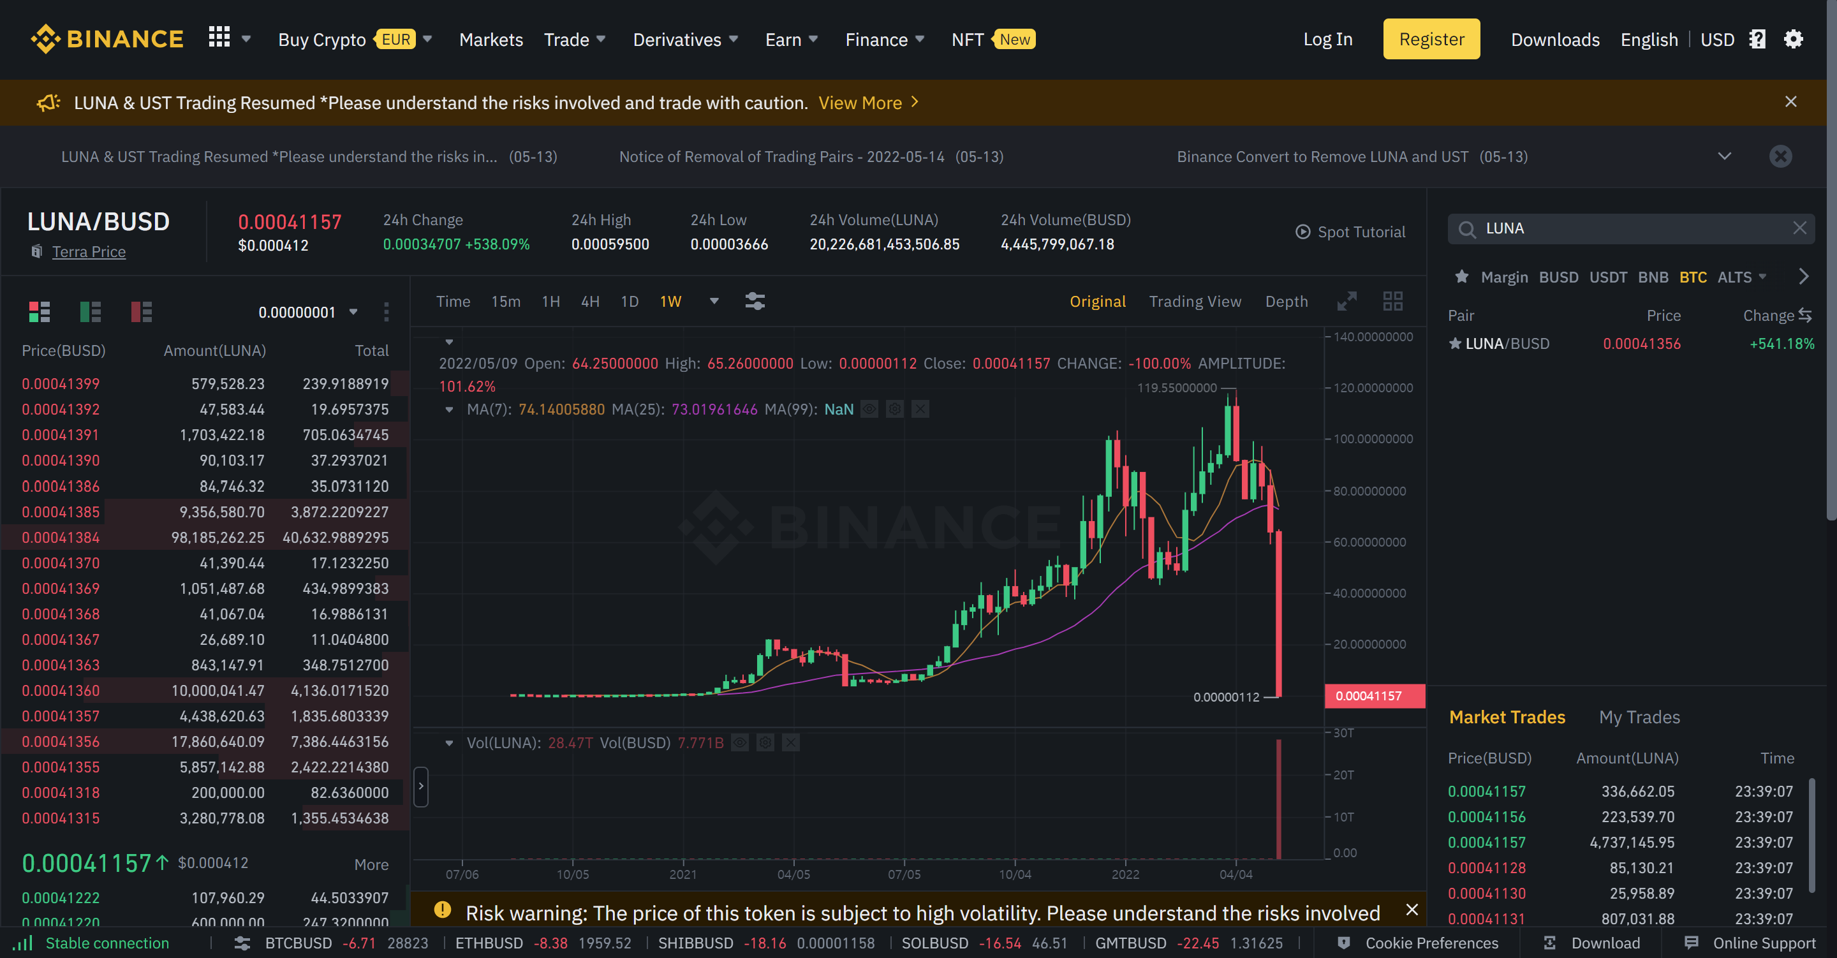The height and width of the screenshot is (958, 1837).
Task: Open View More announcement link
Action: pos(869,103)
